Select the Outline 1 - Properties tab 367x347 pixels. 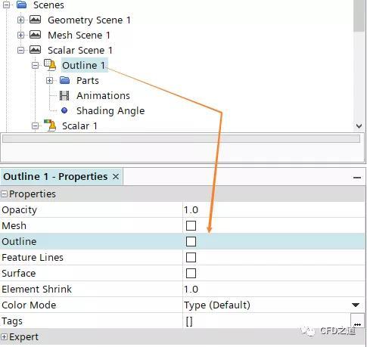tap(61, 177)
